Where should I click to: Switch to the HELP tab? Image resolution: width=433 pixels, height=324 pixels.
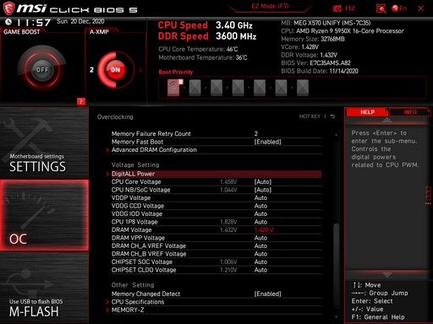[x=367, y=112]
